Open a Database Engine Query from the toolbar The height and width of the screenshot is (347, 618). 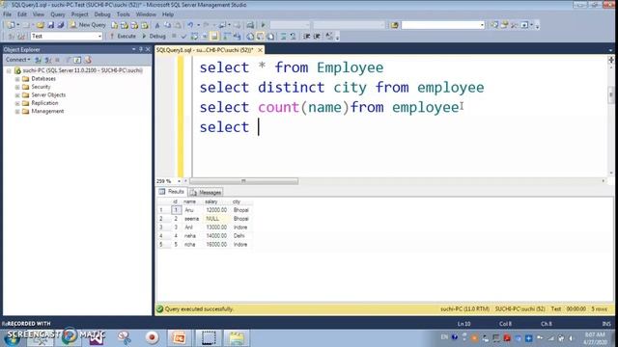coord(114,25)
